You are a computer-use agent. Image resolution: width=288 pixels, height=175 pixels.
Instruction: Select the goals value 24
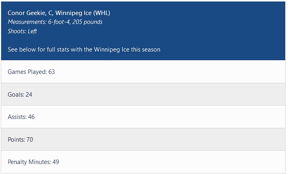pyautogui.click(x=29, y=95)
